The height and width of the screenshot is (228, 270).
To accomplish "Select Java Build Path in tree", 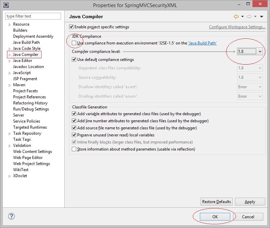I will [26, 42].
